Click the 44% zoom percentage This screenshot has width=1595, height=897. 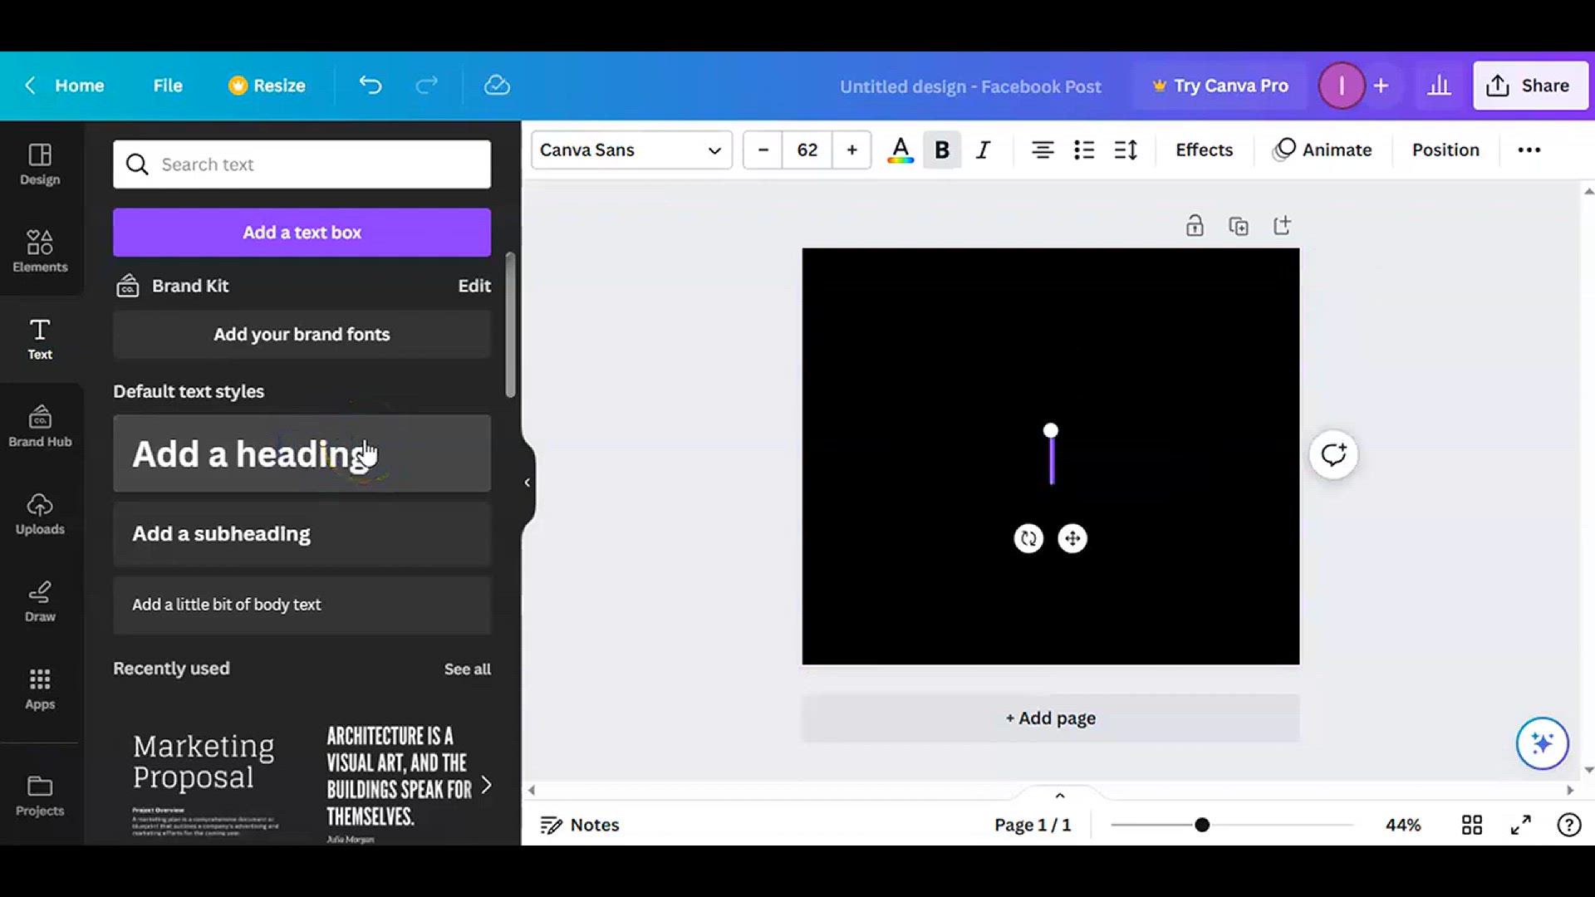[1403, 825]
